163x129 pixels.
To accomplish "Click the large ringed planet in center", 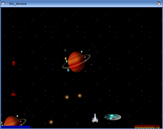I will 76,62.
